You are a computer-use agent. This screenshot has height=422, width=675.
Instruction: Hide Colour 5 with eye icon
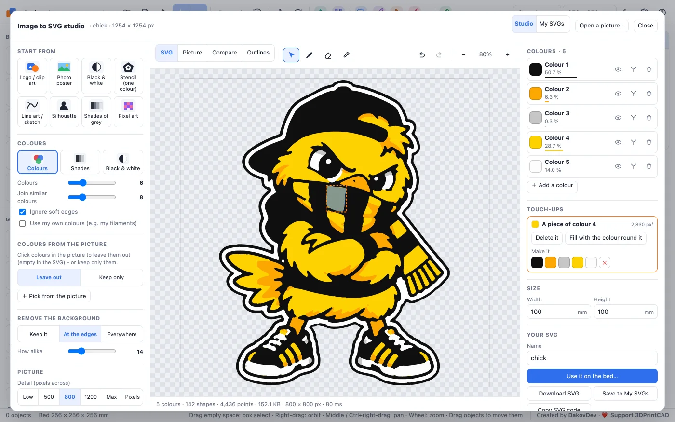coord(618,166)
